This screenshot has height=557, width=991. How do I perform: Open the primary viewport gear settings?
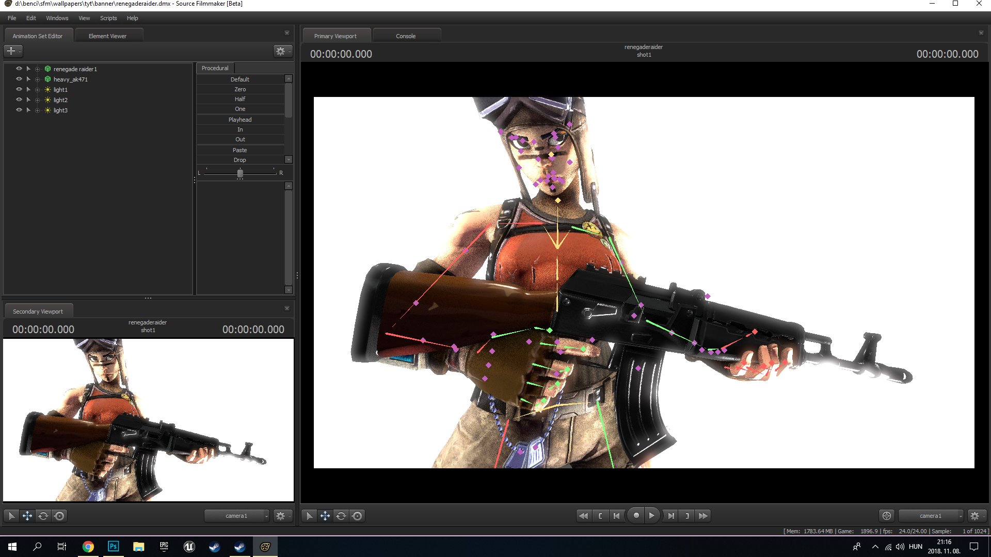coord(976,516)
